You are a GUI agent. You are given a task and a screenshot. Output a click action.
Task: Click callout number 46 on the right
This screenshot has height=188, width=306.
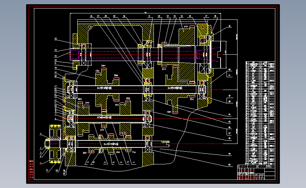pos(229,127)
